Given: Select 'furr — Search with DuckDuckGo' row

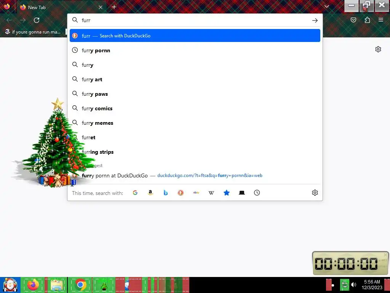Looking at the screenshot, I should pyautogui.click(x=195, y=35).
